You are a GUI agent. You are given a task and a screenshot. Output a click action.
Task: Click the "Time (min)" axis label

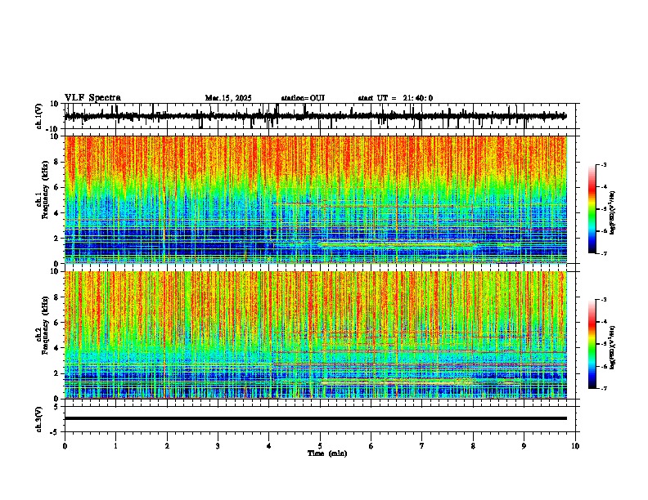327,453
